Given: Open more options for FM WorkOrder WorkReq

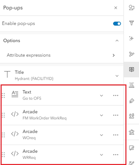Looking at the screenshot, I should (116, 115).
